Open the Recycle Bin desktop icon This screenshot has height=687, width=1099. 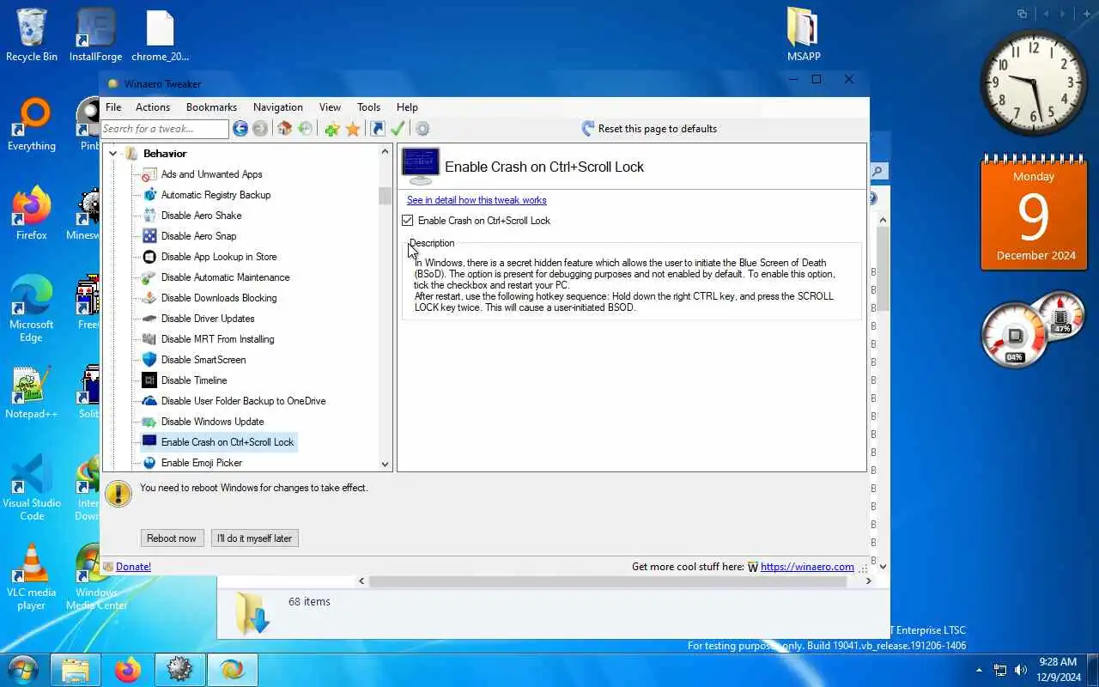tap(32, 34)
